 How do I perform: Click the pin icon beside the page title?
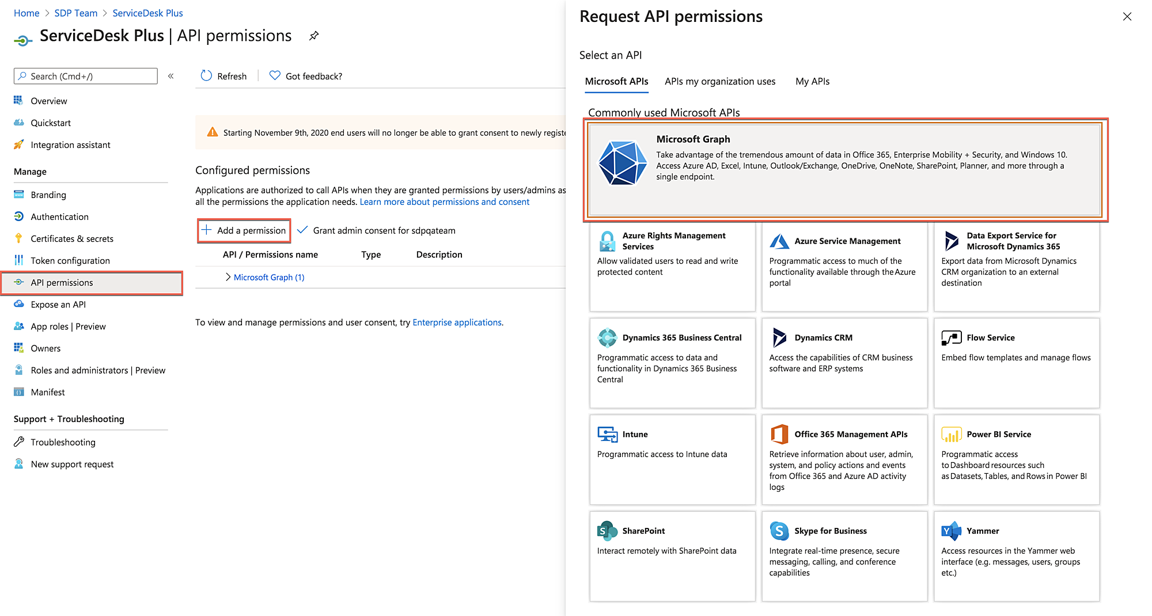pos(314,36)
